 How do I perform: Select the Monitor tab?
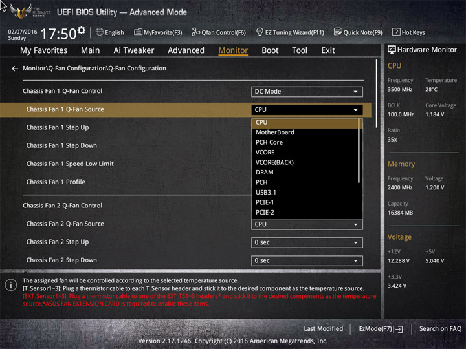coord(233,50)
